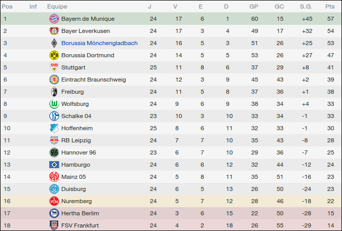Click the Equipe column header

57,7
